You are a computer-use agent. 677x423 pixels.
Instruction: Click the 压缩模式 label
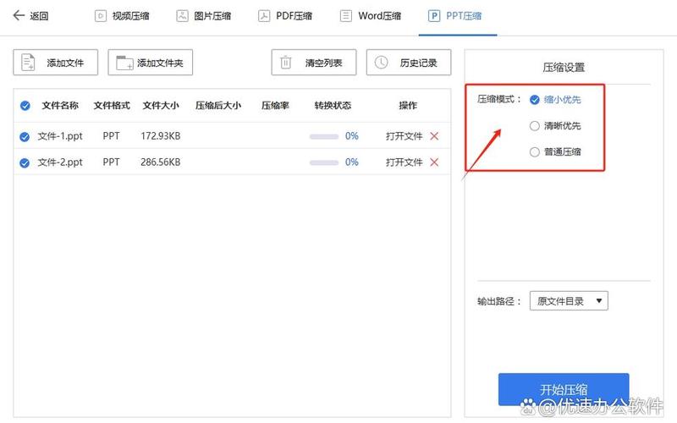[498, 99]
